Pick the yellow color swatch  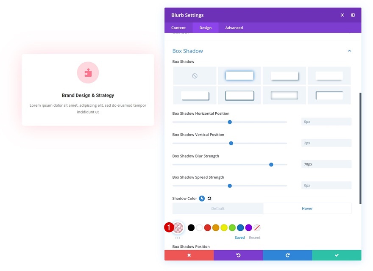point(224,228)
